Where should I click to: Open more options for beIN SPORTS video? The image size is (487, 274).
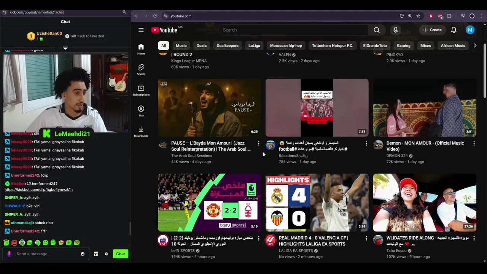[259, 238]
